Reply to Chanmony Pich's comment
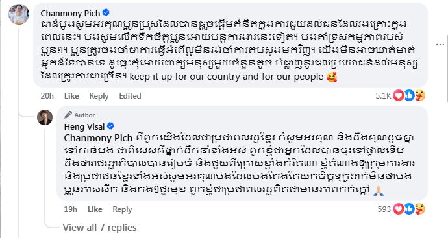 coord(99,96)
